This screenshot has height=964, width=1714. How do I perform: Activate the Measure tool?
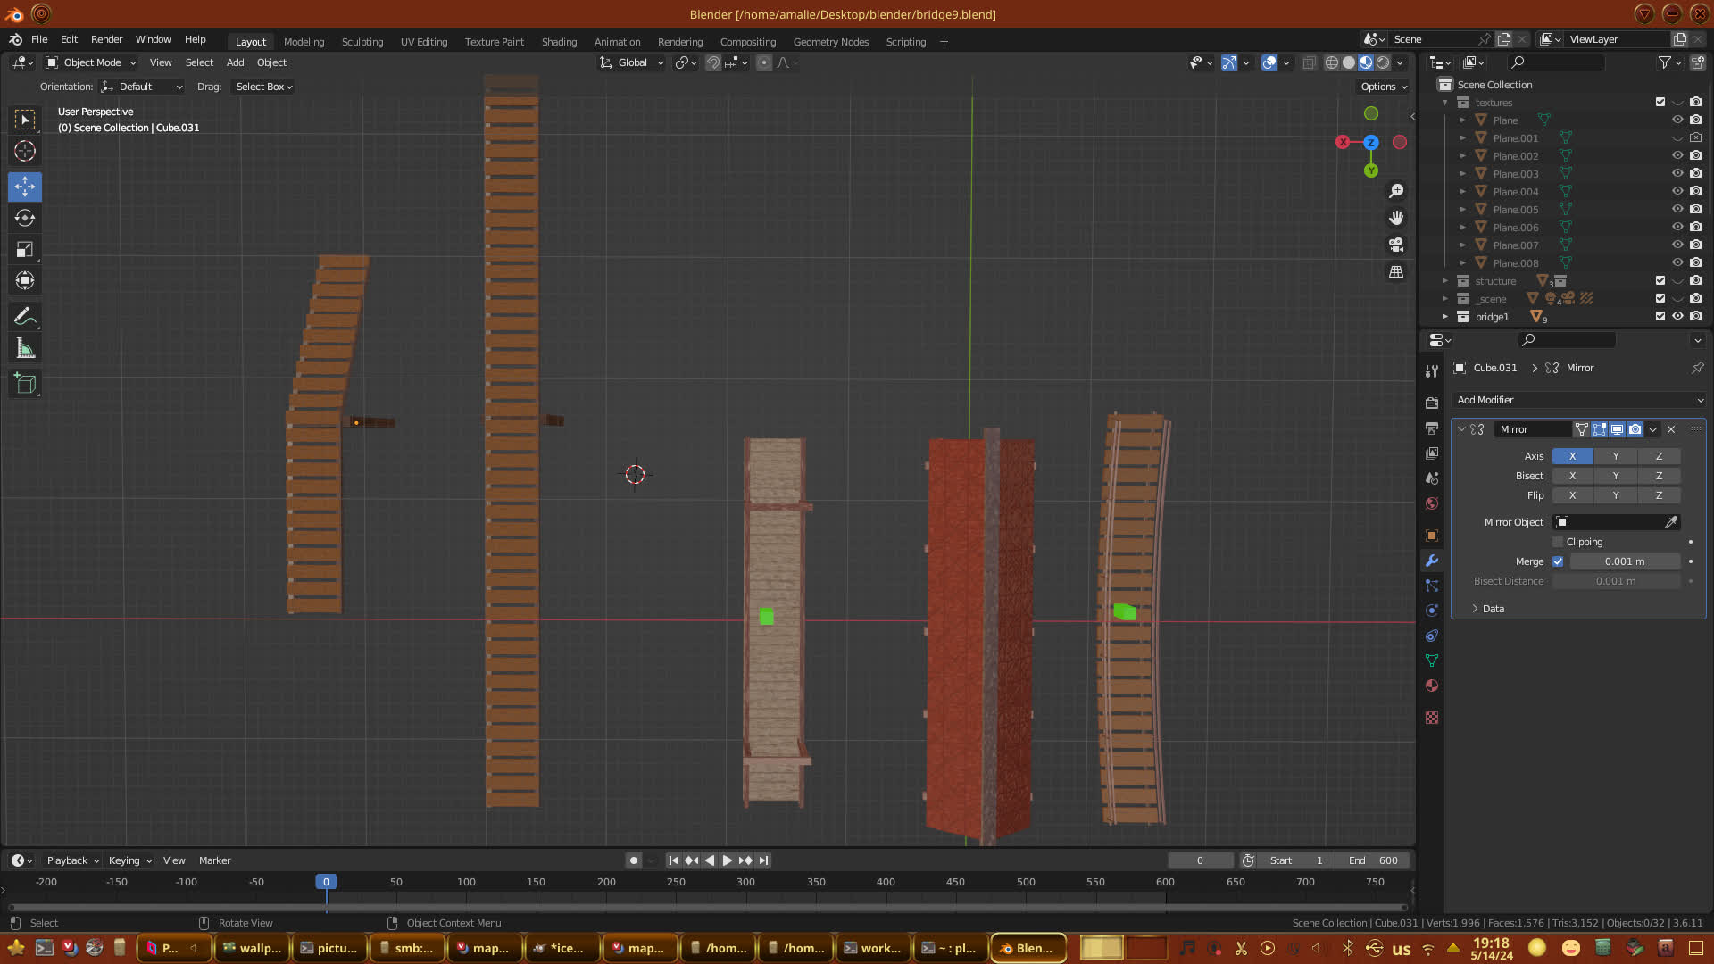(25, 349)
